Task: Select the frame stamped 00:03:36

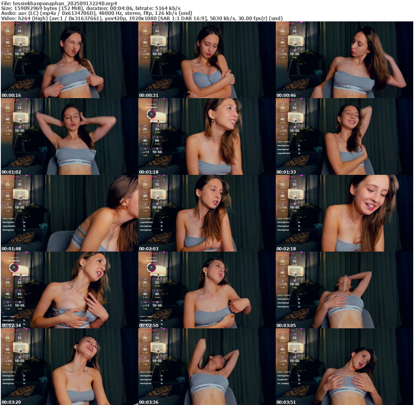Action: 207,367
